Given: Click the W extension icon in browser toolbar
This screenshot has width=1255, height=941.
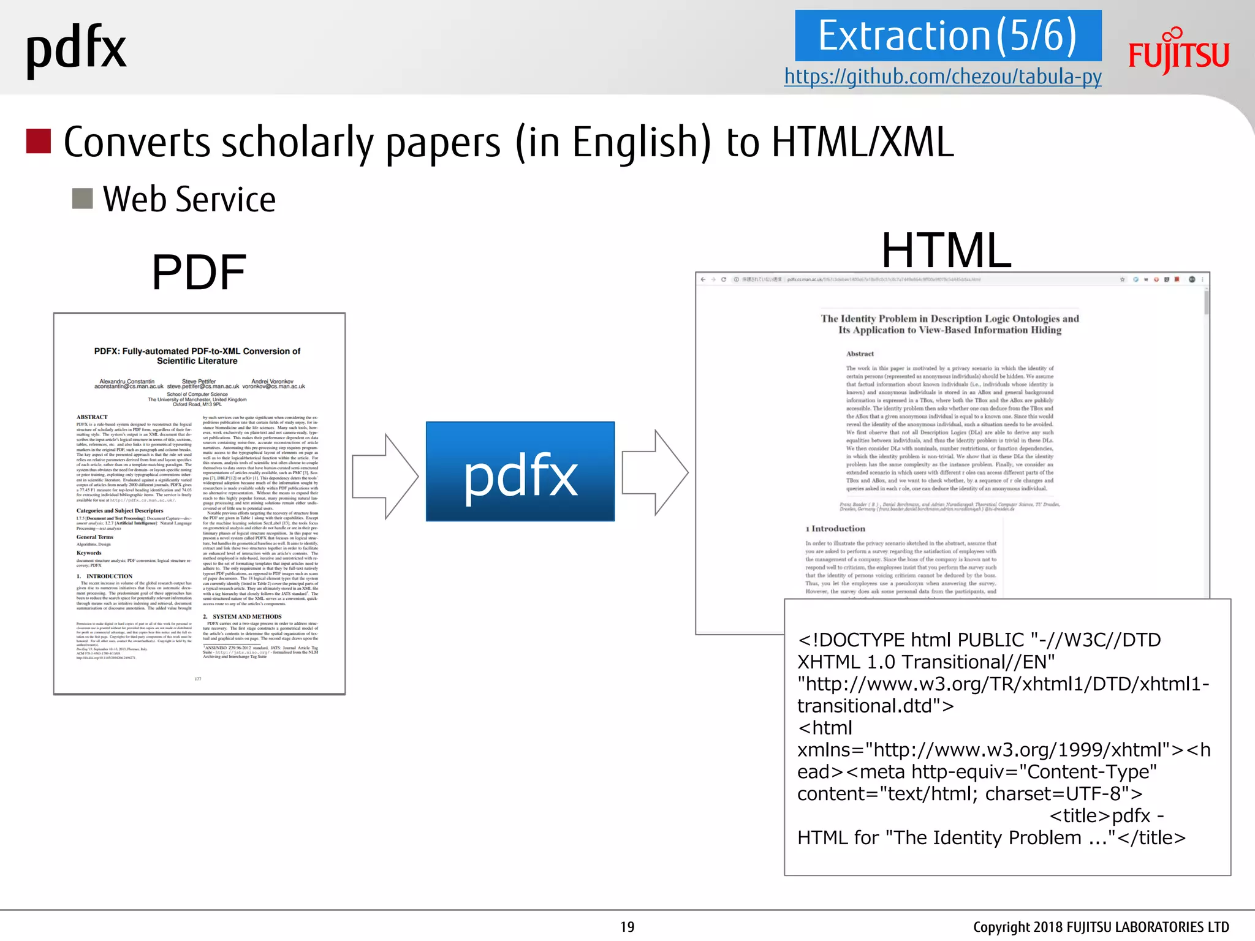Looking at the screenshot, I should [x=1146, y=279].
